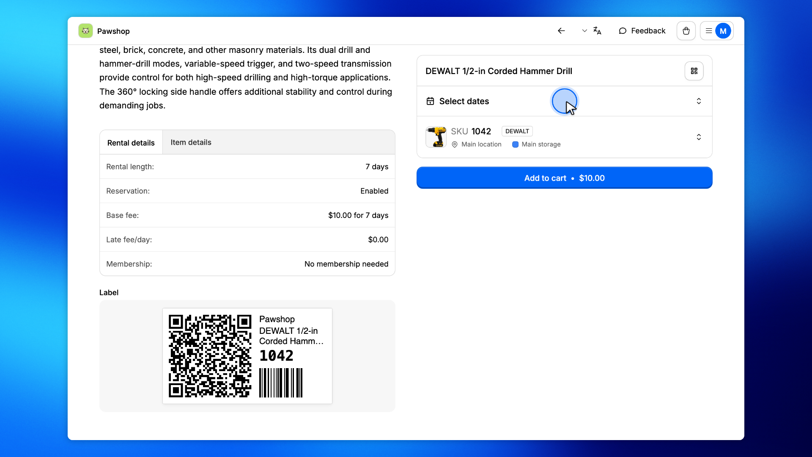Viewport: 812px width, 457px height.
Task: Add the drill to cart for $10.00
Action: coord(565,178)
